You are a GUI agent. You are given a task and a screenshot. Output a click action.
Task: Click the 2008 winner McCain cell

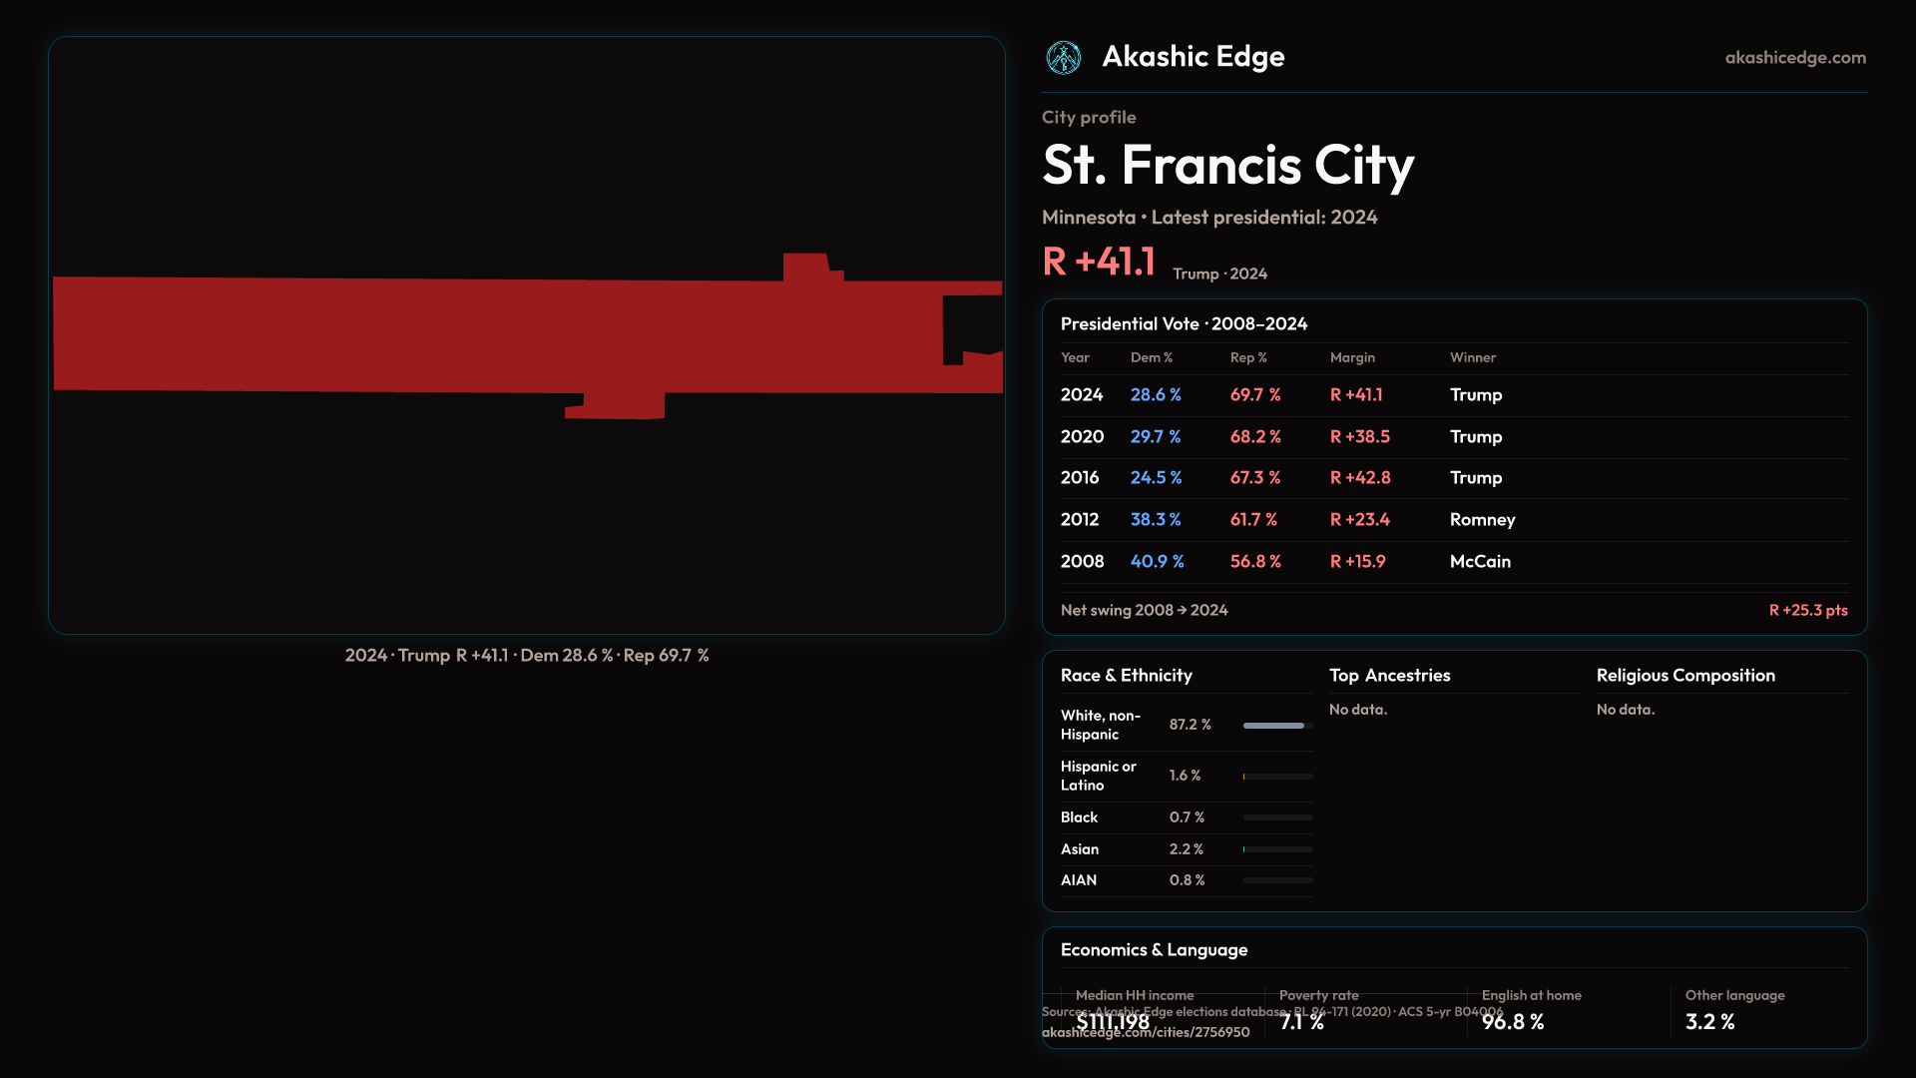(x=1480, y=562)
